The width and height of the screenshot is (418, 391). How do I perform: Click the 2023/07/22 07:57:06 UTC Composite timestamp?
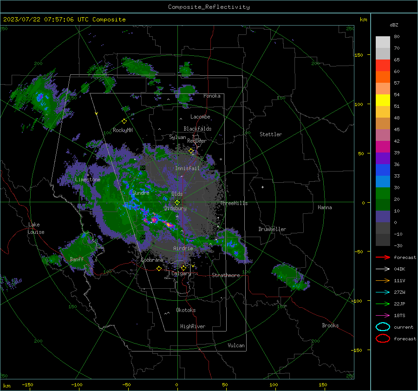(64, 20)
